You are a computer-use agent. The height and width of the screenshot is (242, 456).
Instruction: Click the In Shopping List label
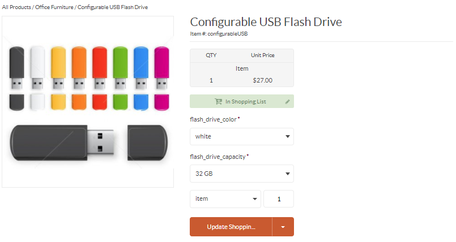[x=246, y=102]
